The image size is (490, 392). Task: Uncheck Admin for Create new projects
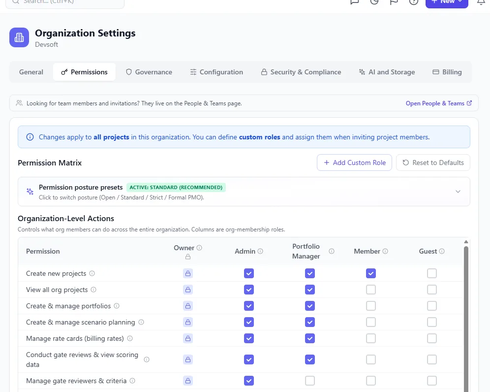click(x=249, y=273)
